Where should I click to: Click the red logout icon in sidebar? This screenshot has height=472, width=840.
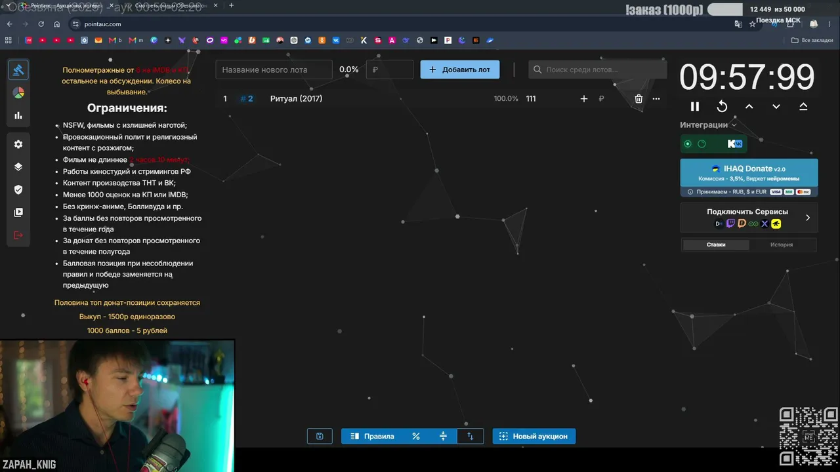18,235
